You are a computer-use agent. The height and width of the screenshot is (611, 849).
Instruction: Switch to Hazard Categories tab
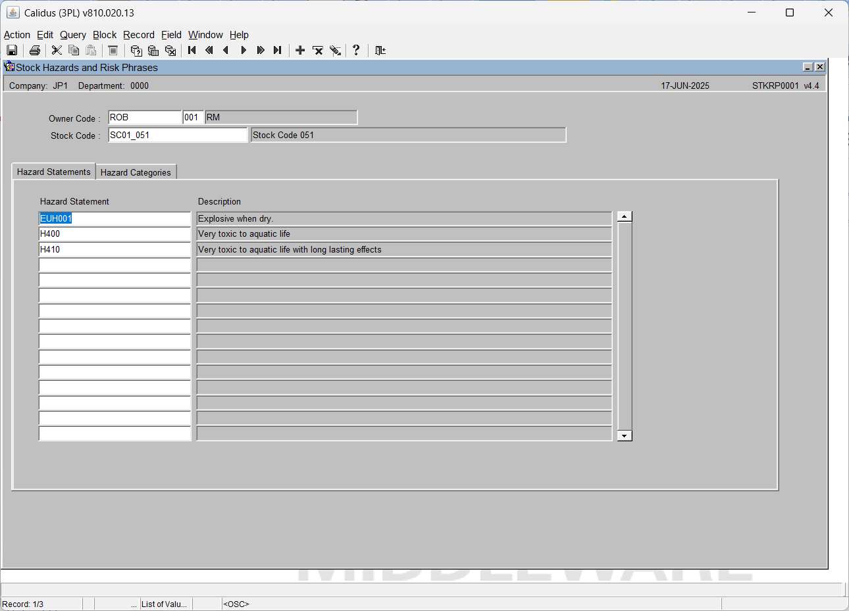point(136,172)
